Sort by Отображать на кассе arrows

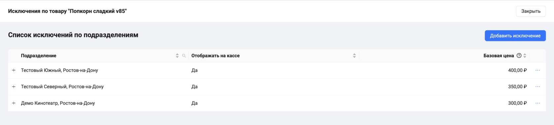tap(354, 56)
